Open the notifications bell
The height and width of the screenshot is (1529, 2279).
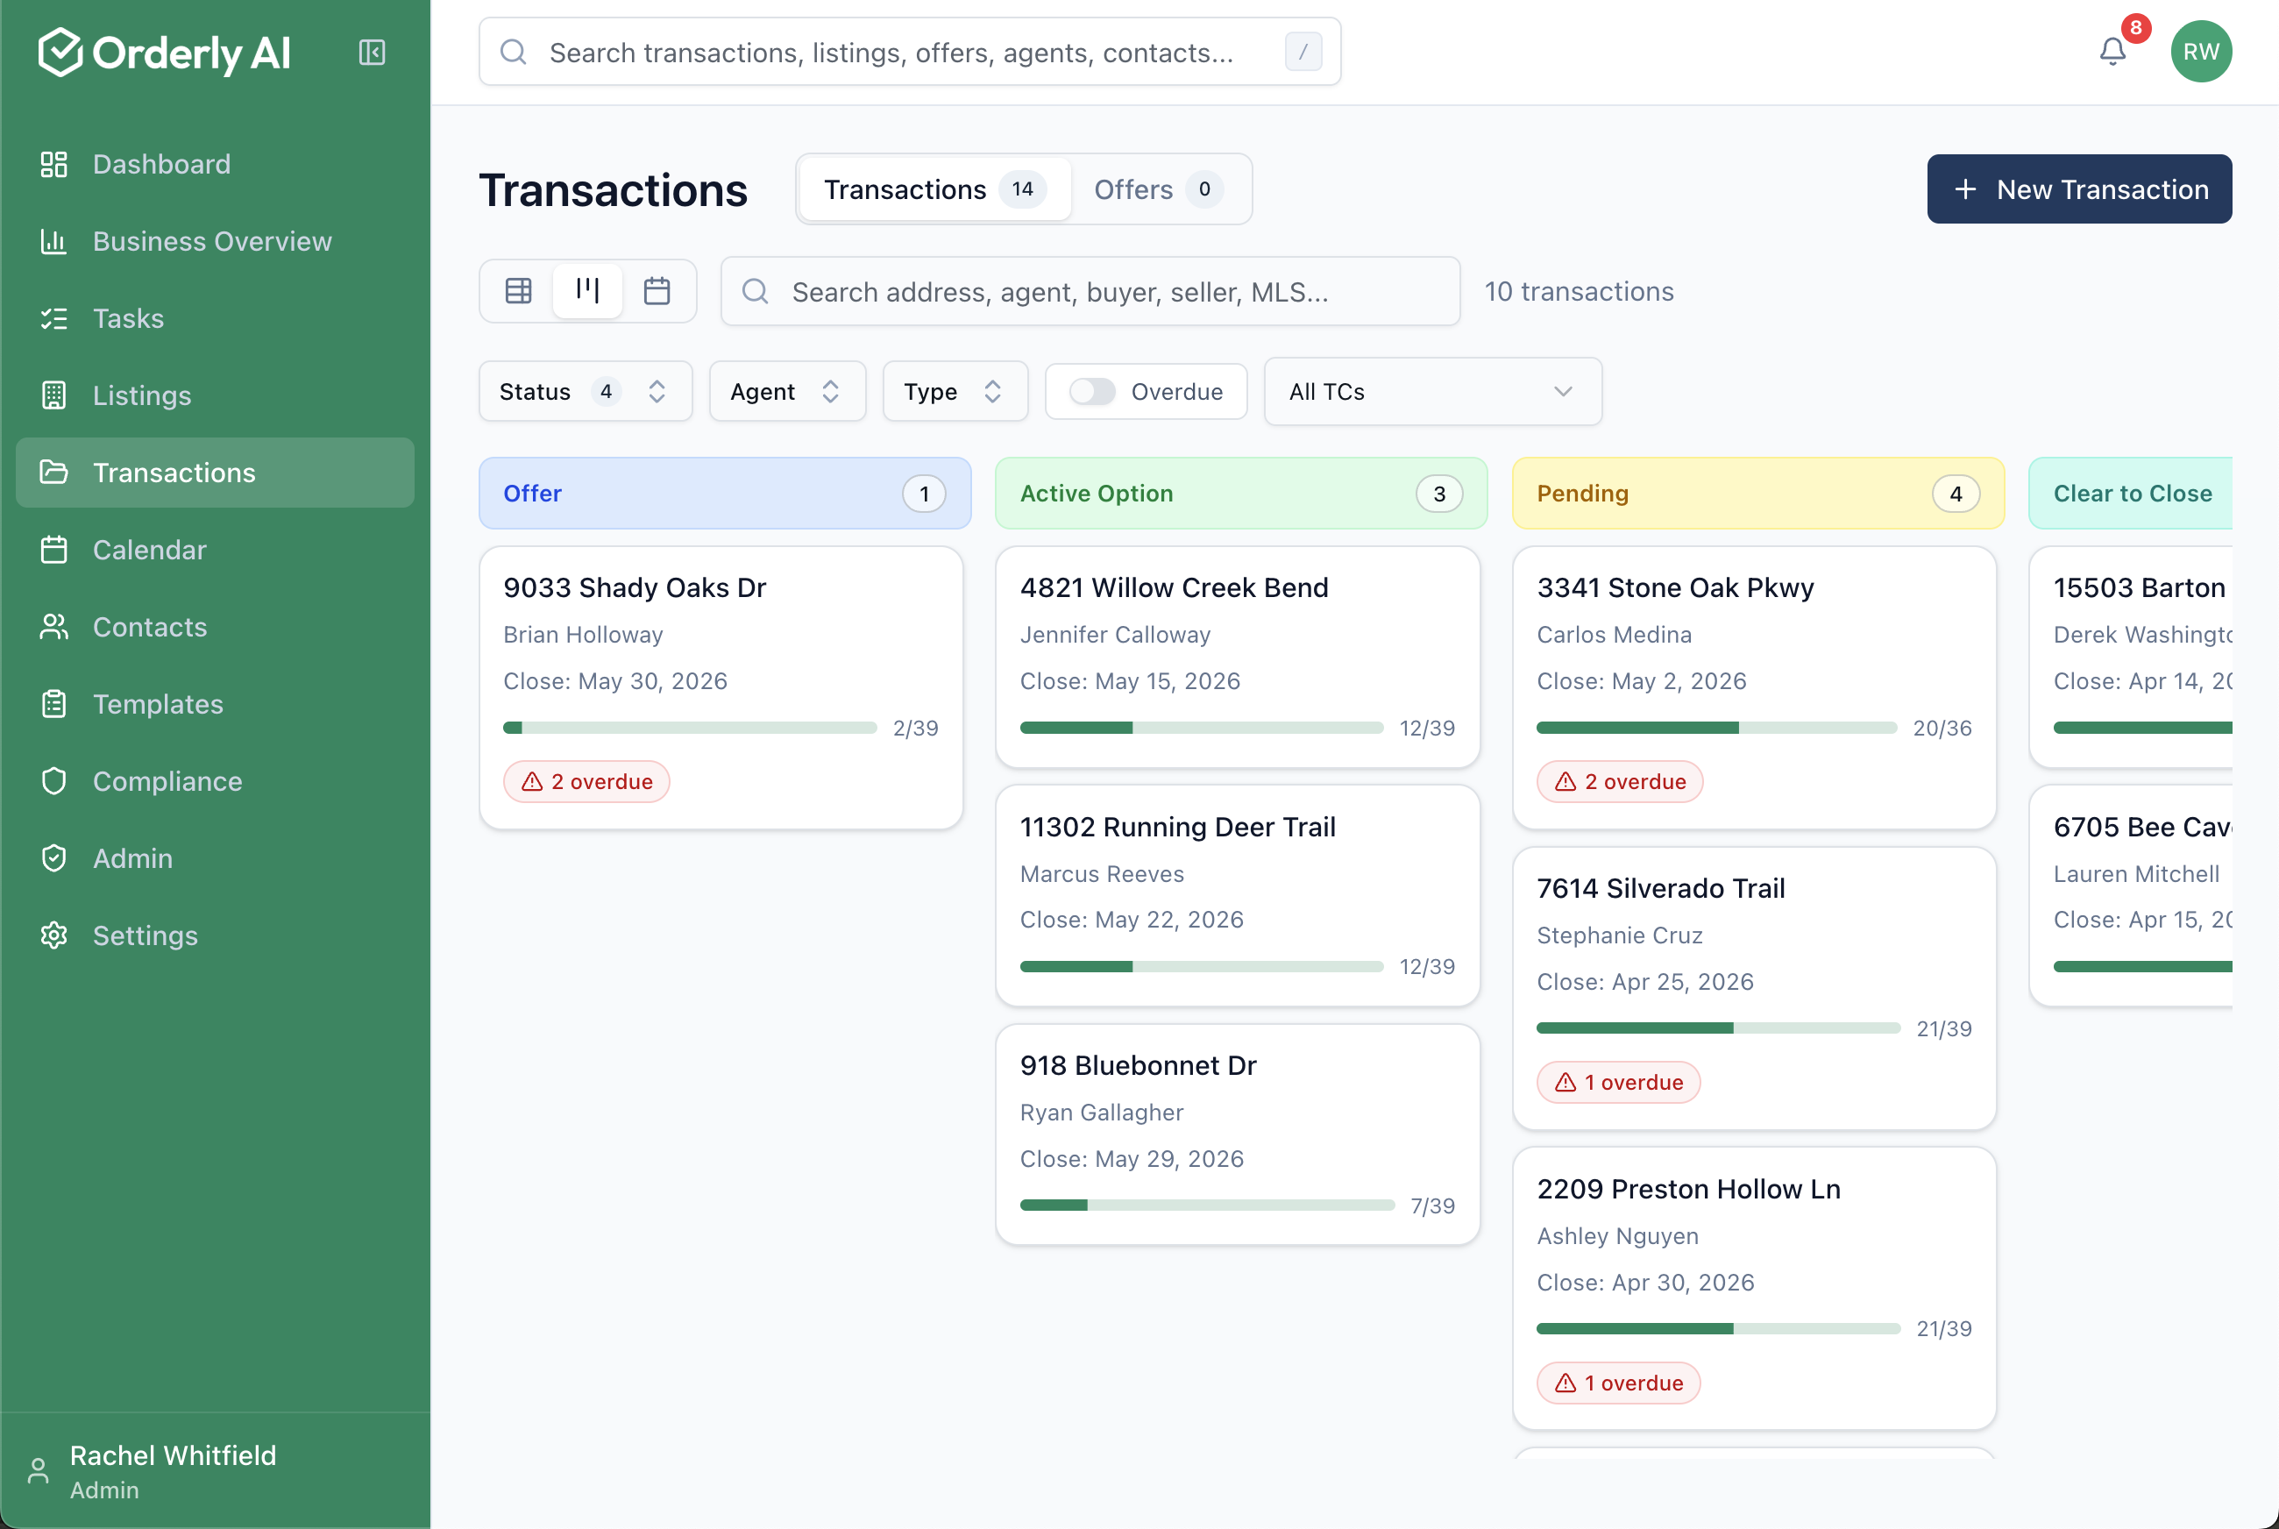point(2112,52)
